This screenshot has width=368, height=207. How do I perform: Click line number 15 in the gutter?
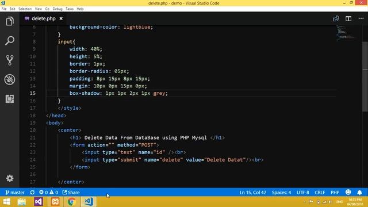33,93
